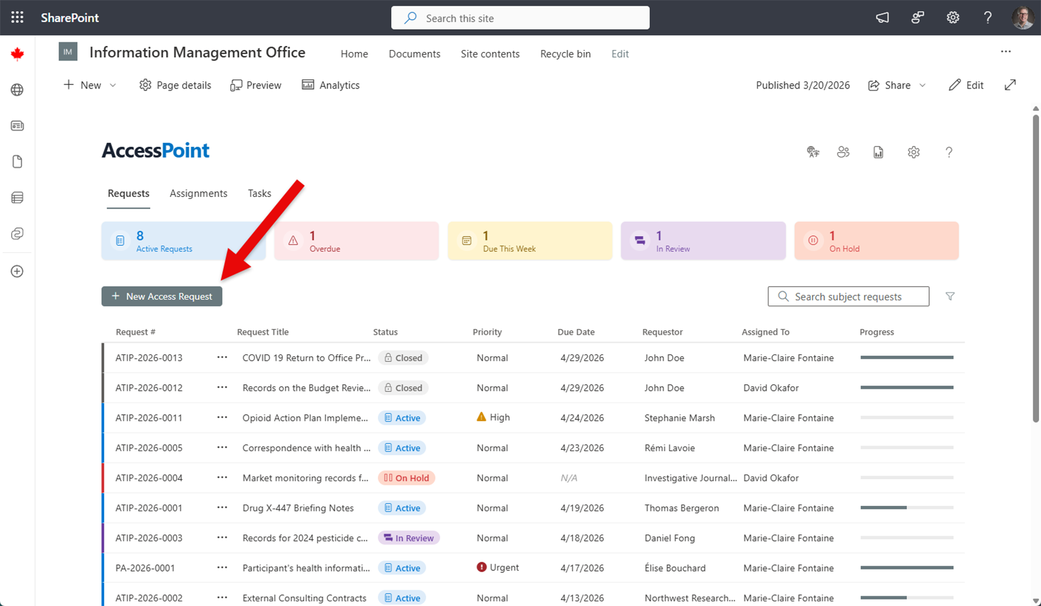This screenshot has width=1041, height=606.
Task: Click the Canada maple leaf icon
Action: [18, 54]
